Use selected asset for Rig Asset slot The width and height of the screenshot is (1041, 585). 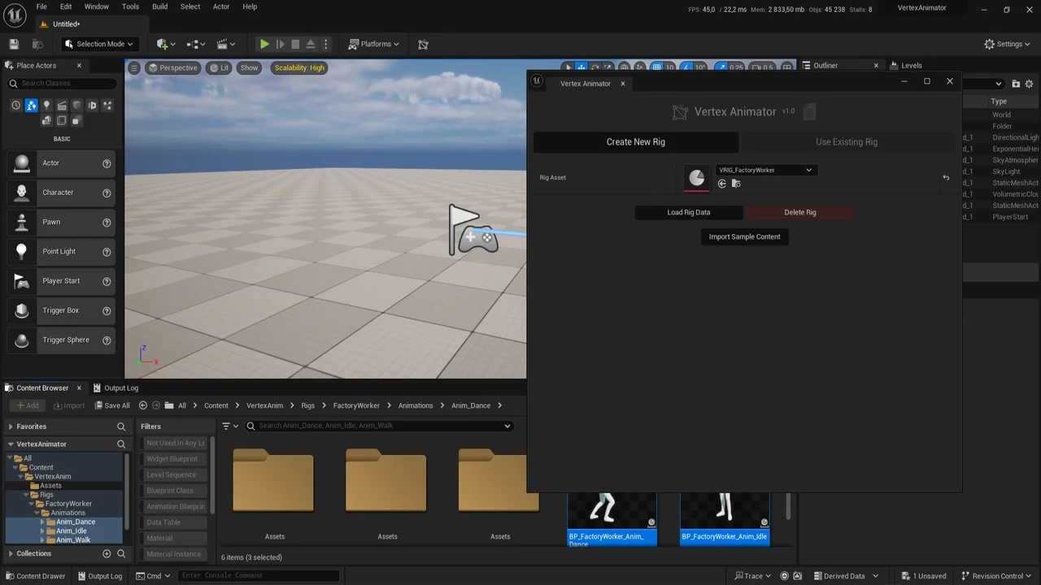[722, 184]
